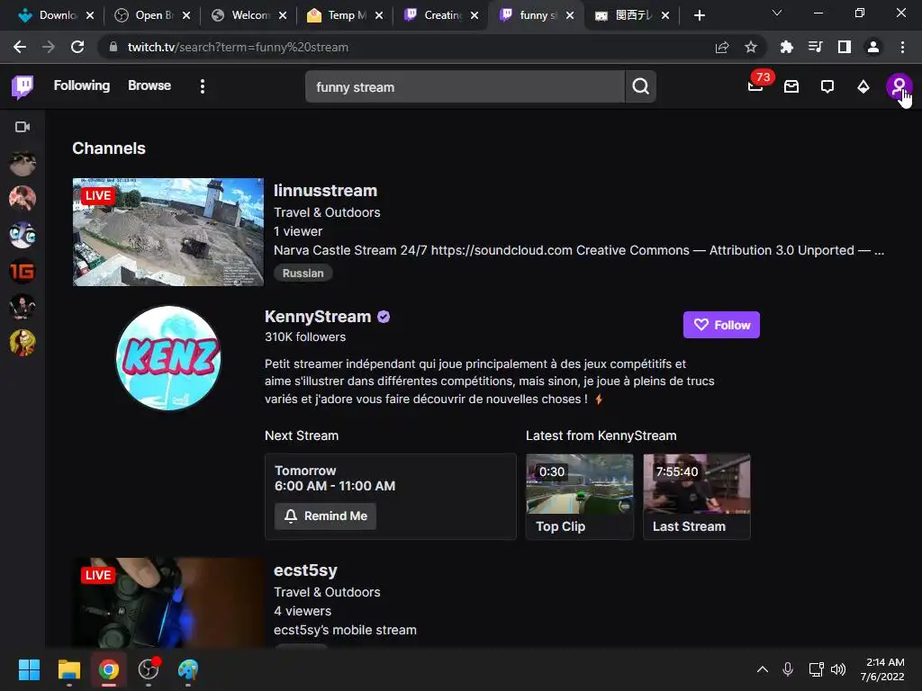Open File Explorer from the taskbar

click(x=68, y=669)
